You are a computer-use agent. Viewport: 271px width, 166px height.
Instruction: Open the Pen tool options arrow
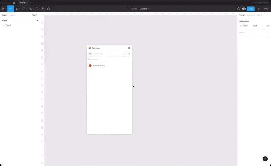pyautogui.click(x=33, y=9)
